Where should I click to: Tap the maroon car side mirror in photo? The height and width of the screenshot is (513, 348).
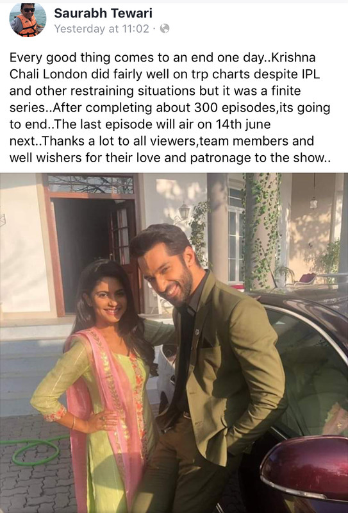click(305, 471)
